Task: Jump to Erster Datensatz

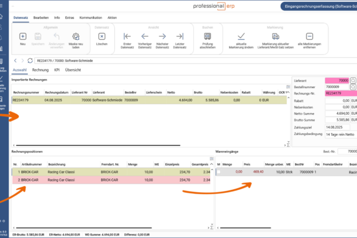Action: (127, 36)
